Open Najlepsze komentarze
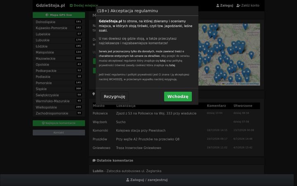Screen dimensions: 297x186 (x=59, y=123)
